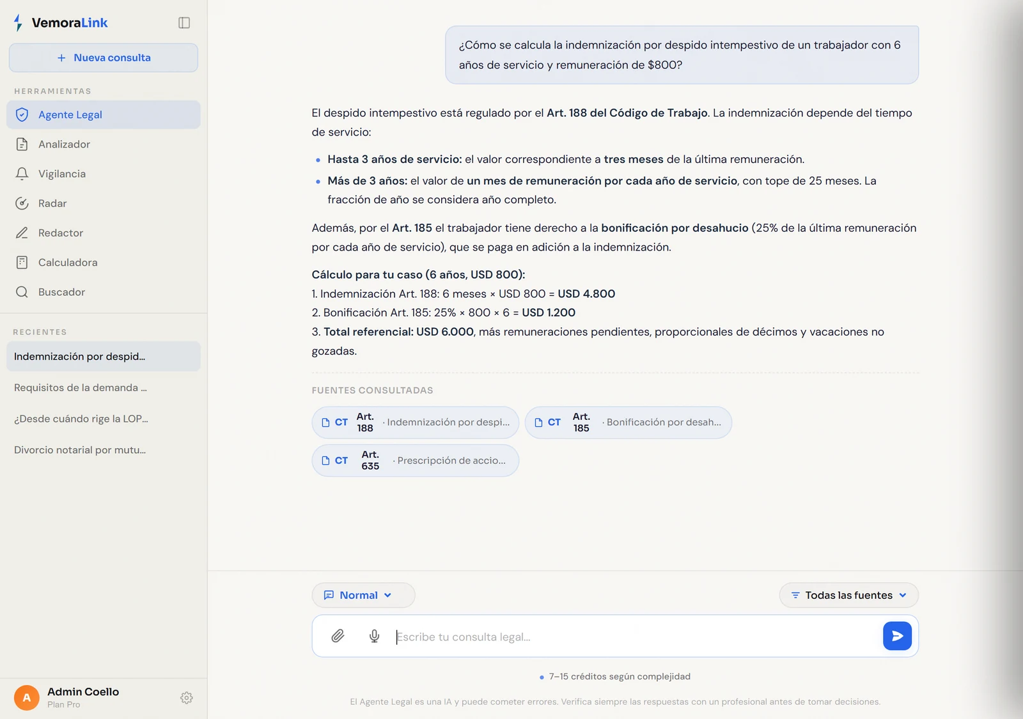This screenshot has height=719, width=1023.
Task: Open recent chat Indemnización por despid…
Action: [x=104, y=357]
